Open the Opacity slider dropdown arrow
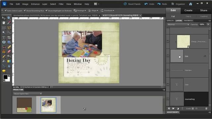212x119 pixels. tap(208, 24)
